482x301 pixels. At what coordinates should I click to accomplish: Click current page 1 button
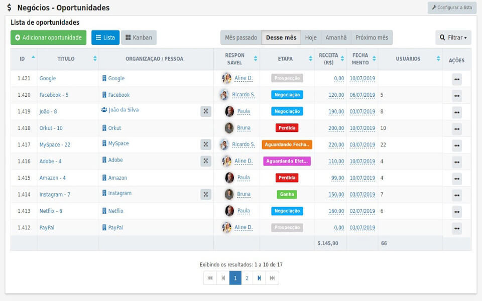pos(235,278)
